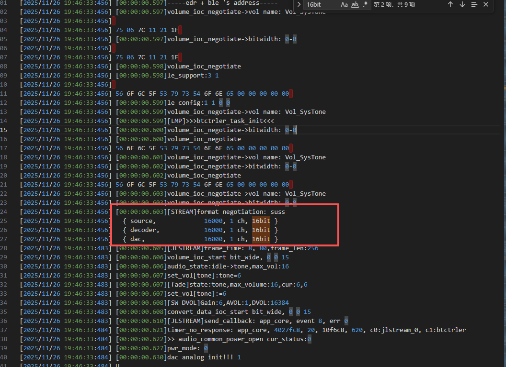The width and height of the screenshot is (506, 367).
Task: Click line number 24 in the gutter
Action: (x=3, y=211)
